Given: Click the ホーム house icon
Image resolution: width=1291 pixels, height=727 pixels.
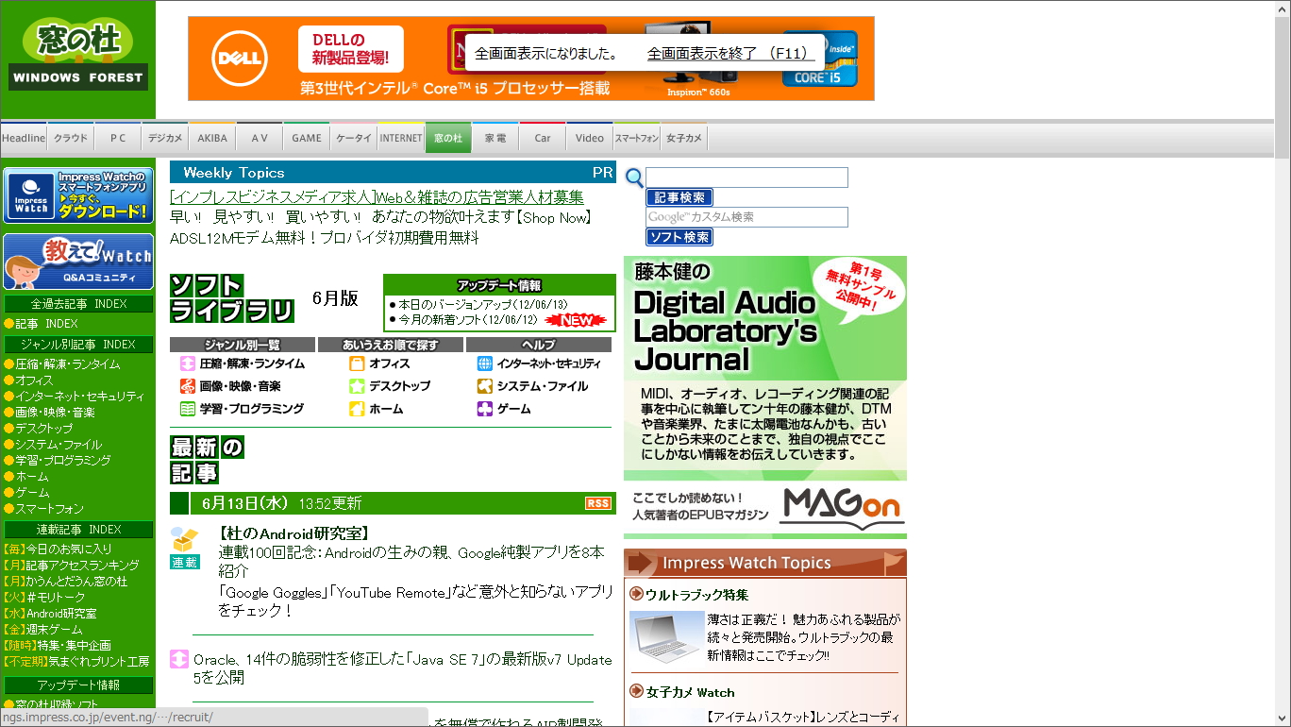Looking at the screenshot, I should click(x=355, y=409).
